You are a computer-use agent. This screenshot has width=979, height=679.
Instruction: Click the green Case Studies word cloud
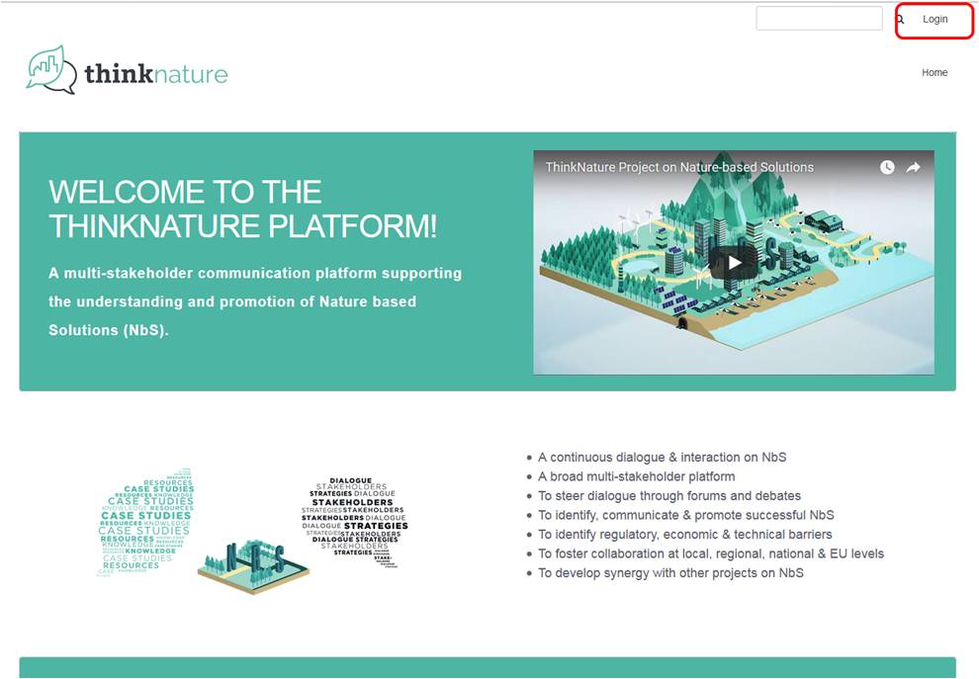click(145, 522)
